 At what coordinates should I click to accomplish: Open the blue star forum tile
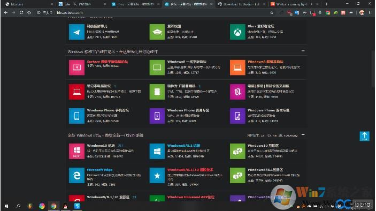(x=157, y=176)
